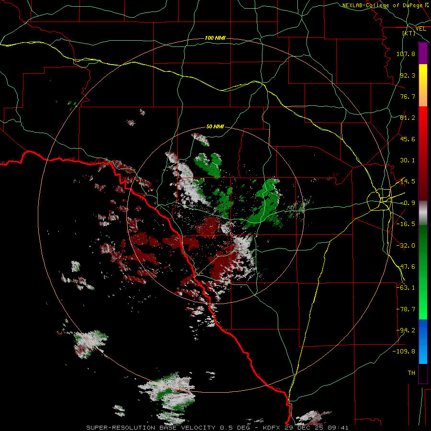Screen dimensions: 431x431
Task: Click the 61.2 legend value
Action: tap(408, 118)
